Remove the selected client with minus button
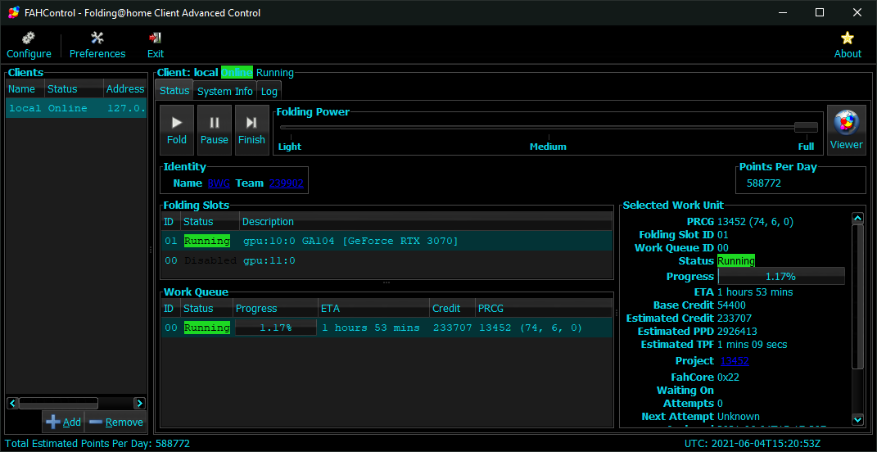 coord(115,422)
